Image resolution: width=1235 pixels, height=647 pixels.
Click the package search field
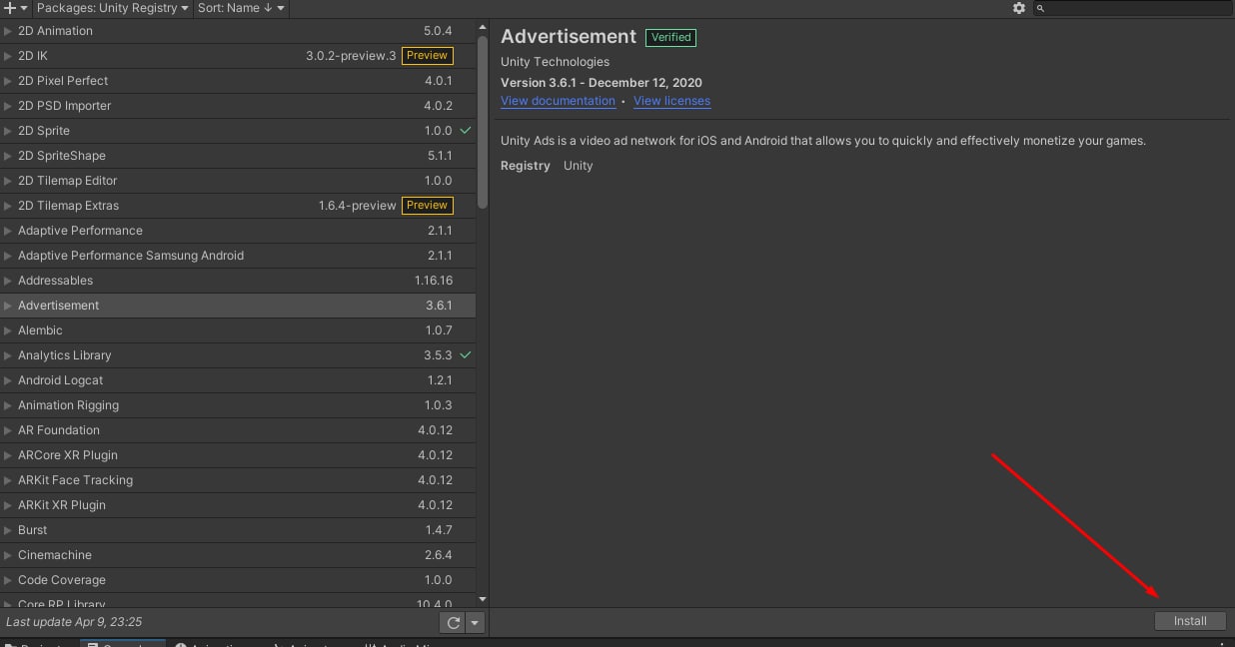(x=1132, y=8)
